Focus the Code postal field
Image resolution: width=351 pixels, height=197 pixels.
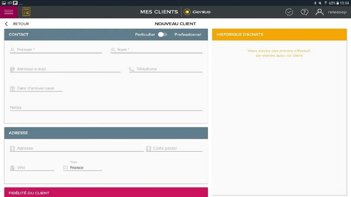174,148
